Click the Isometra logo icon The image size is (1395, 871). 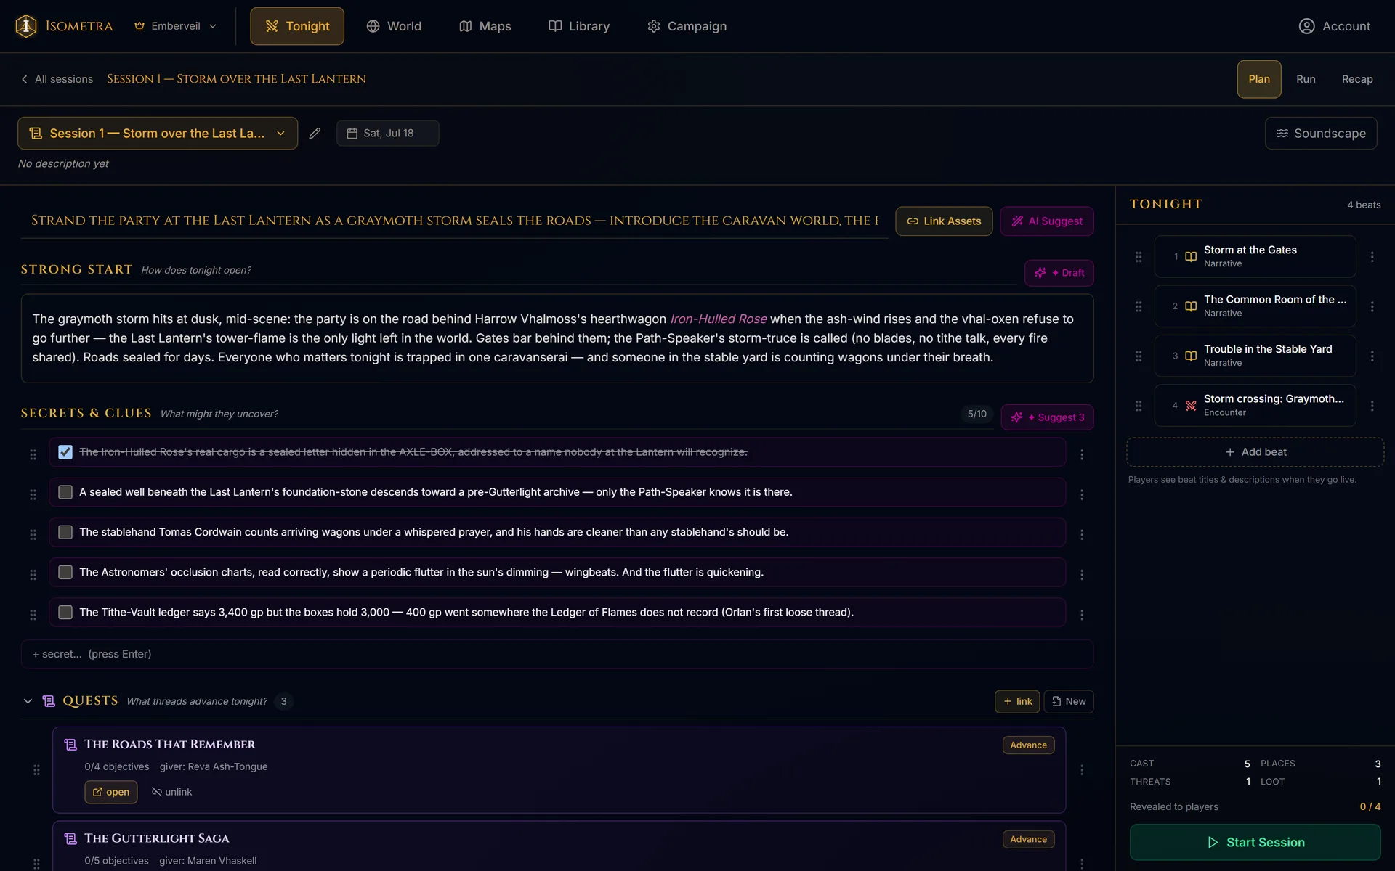(x=26, y=26)
